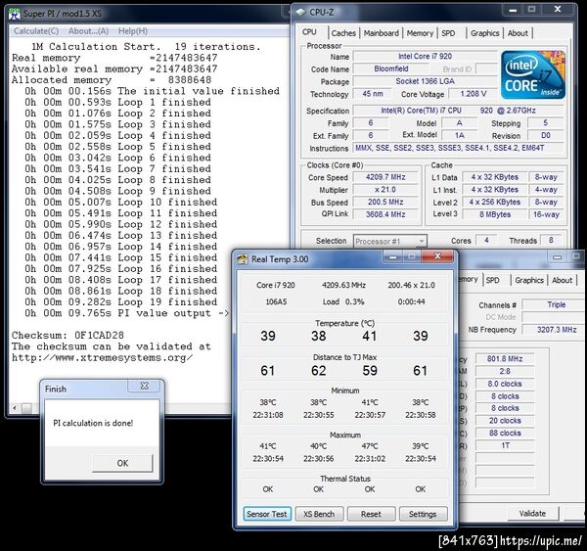
Task: Switch to the Caches tab in CPU-Z
Action: tap(343, 33)
